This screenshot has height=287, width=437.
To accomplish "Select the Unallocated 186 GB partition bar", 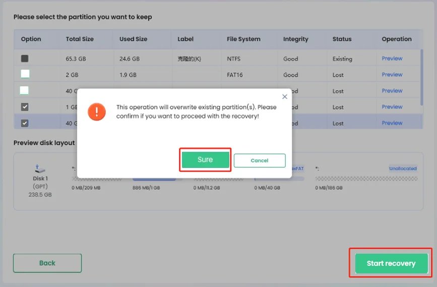I will 365,179.
